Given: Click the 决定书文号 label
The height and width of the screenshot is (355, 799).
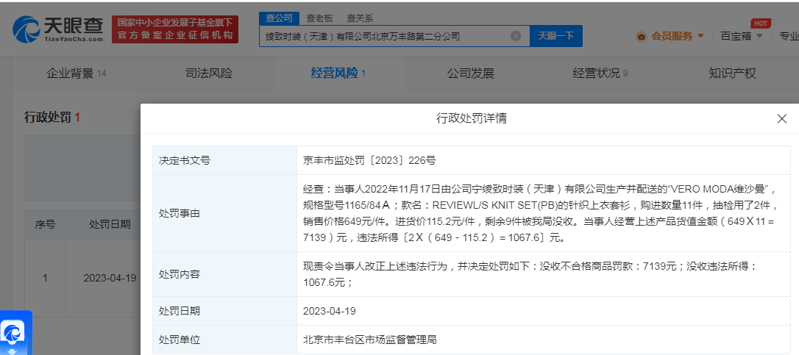Looking at the screenshot, I should [x=185, y=160].
